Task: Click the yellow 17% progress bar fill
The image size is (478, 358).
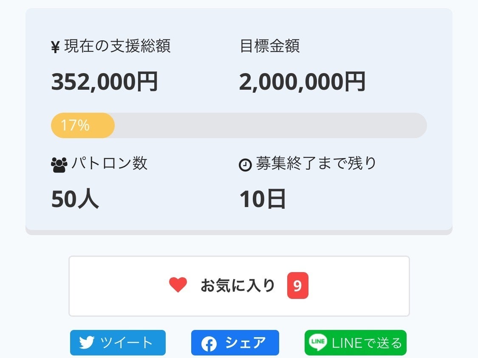Action: coord(83,125)
